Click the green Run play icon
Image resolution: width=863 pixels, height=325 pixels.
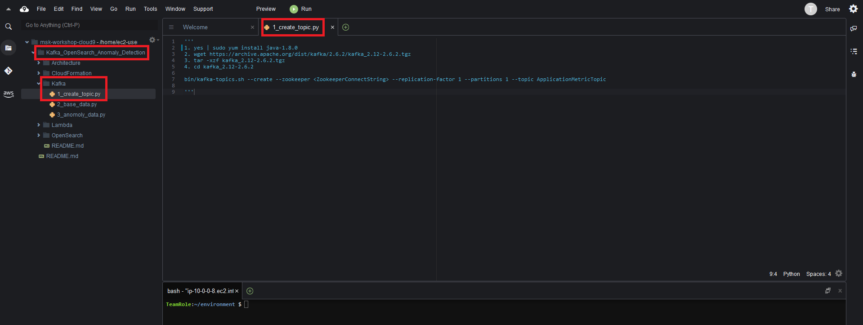[294, 9]
